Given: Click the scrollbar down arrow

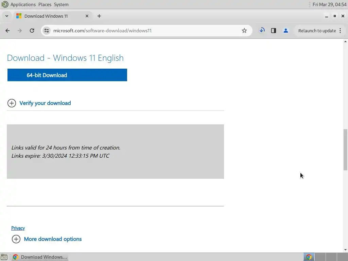Looking at the screenshot, I should pyautogui.click(x=345, y=250).
